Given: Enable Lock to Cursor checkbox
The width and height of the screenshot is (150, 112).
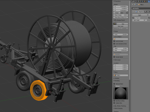Looking at the screenshot, I should [114, 41].
